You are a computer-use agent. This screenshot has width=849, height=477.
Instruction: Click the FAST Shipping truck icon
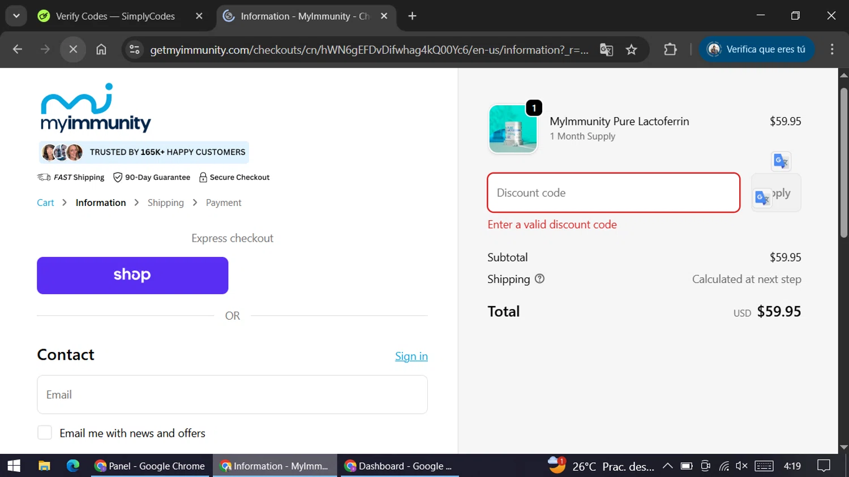pyautogui.click(x=44, y=177)
